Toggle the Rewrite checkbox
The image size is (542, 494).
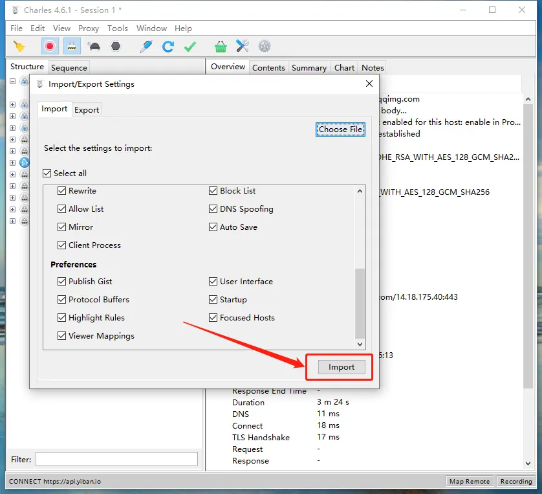point(61,190)
